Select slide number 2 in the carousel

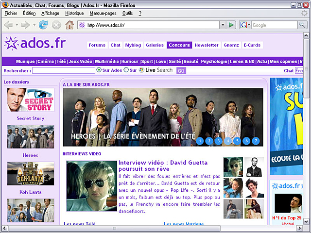tap(209, 141)
